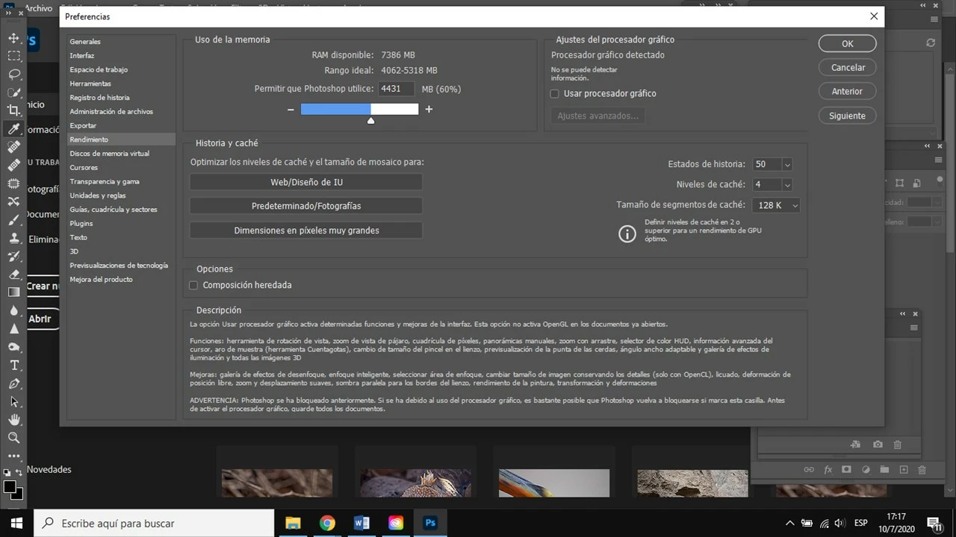Select the Lasso tool
Screen dimensions: 956x537
point(13,75)
